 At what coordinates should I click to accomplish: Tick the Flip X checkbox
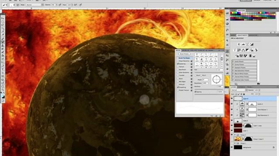195,75
